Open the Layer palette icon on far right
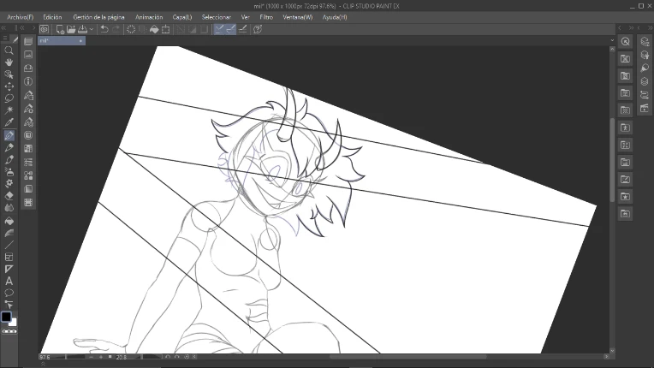Screen dimensions: 654x368 [645, 81]
